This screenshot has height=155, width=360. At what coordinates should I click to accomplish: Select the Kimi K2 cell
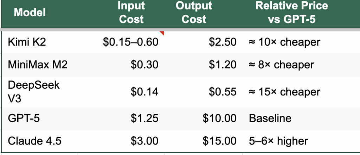point(26,42)
